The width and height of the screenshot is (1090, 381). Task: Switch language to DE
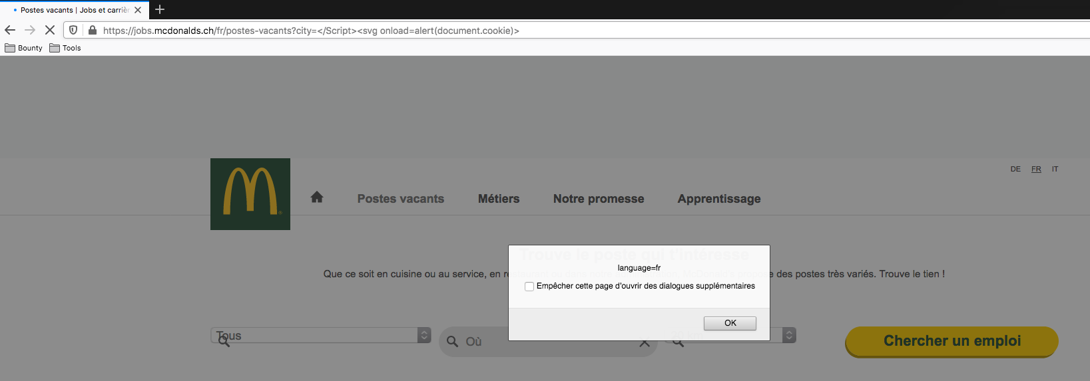1015,169
